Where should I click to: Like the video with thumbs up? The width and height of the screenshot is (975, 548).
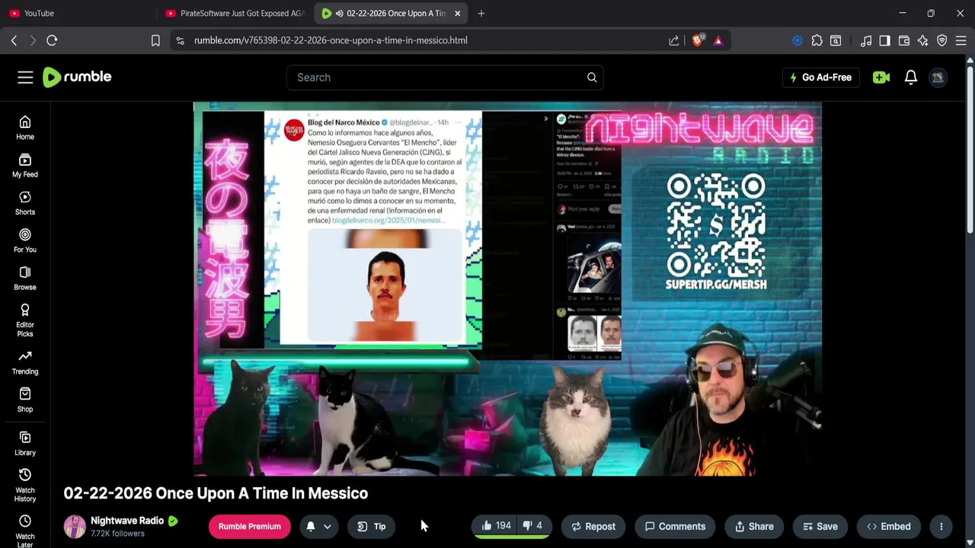click(x=496, y=526)
